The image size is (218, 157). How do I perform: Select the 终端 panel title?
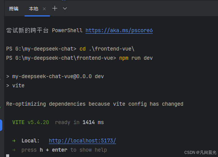point(14,9)
